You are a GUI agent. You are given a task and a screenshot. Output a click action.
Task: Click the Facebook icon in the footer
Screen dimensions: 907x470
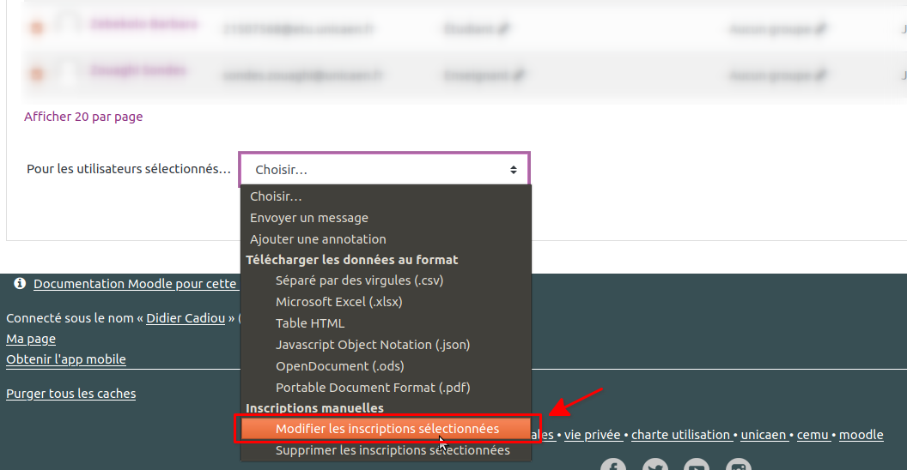point(612,466)
